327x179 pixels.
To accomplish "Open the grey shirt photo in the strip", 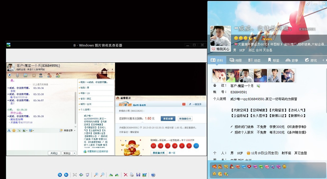I will point(274,76).
